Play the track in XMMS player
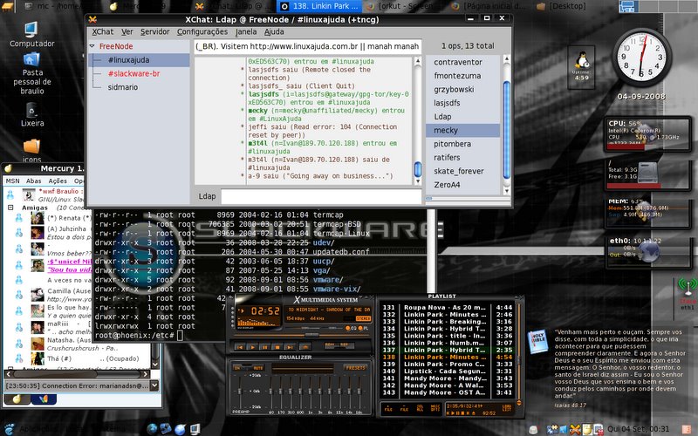698x436 pixels. coord(253,347)
